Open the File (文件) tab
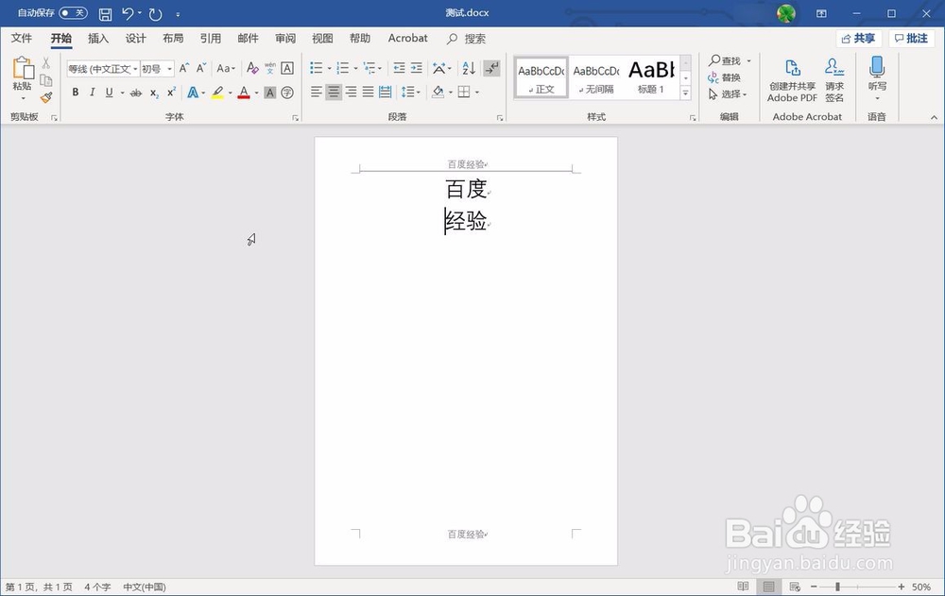Image resolution: width=945 pixels, height=596 pixels. point(22,39)
